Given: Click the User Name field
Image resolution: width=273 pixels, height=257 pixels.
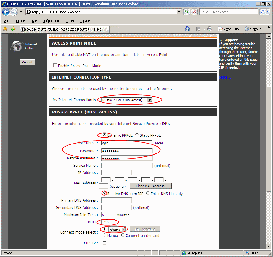Looking at the screenshot, I should 127,143.
